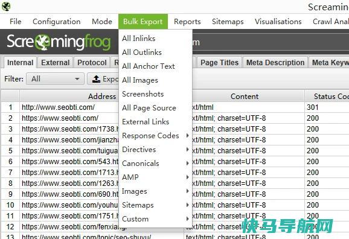Select the address containing 543
The image size is (349, 239).
click(x=70, y=162)
